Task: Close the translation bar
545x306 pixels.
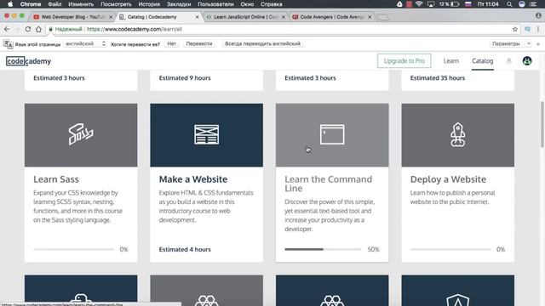Action: 538,44
